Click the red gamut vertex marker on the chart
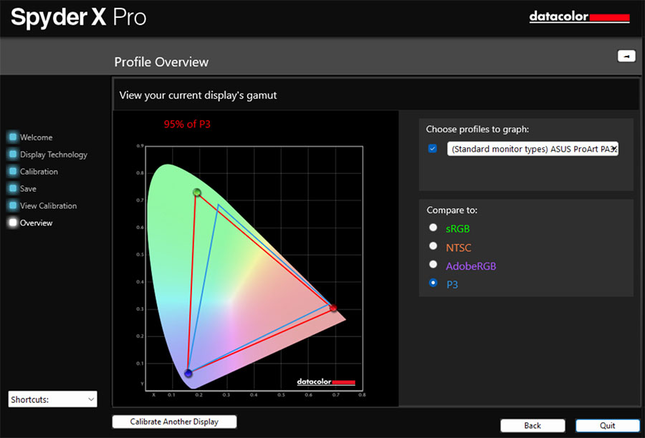 (333, 308)
